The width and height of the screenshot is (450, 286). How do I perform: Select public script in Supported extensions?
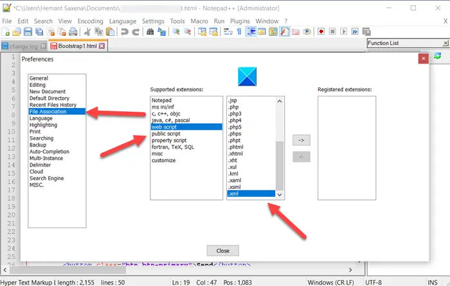pyautogui.click(x=186, y=134)
